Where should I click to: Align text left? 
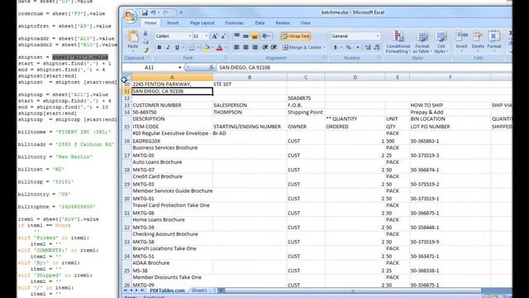click(x=237, y=47)
